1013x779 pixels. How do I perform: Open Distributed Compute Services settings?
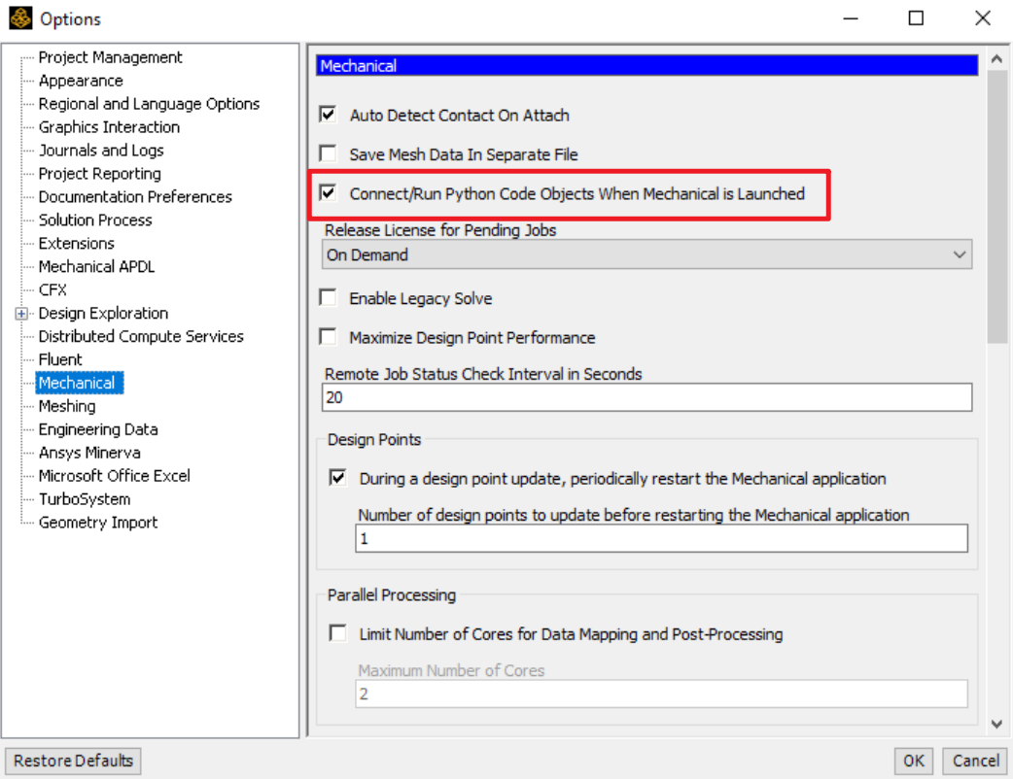141,336
